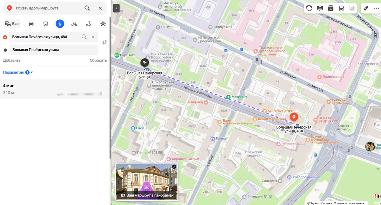Pick taxi route mode
Screen dimensions: 381x205
(x=103, y=24)
